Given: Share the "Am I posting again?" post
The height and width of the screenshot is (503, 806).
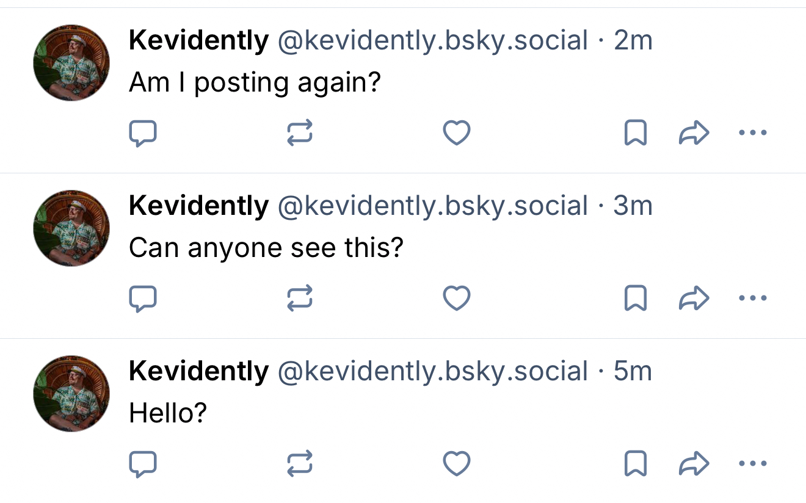Looking at the screenshot, I should pyautogui.click(x=694, y=132).
